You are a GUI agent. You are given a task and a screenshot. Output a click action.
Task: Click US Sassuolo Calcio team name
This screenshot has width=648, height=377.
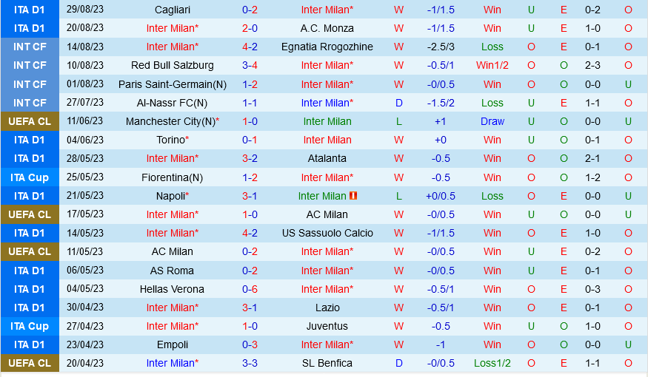(327, 233)
